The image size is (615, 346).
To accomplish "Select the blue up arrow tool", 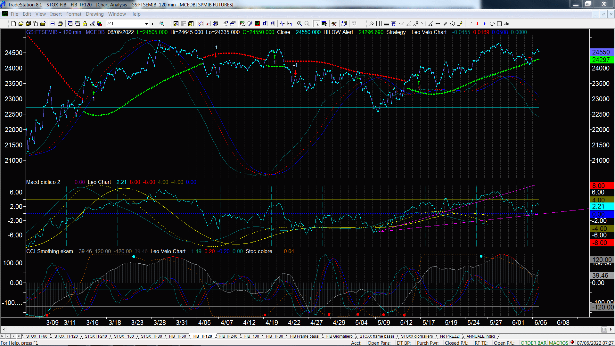I will 485,24.
